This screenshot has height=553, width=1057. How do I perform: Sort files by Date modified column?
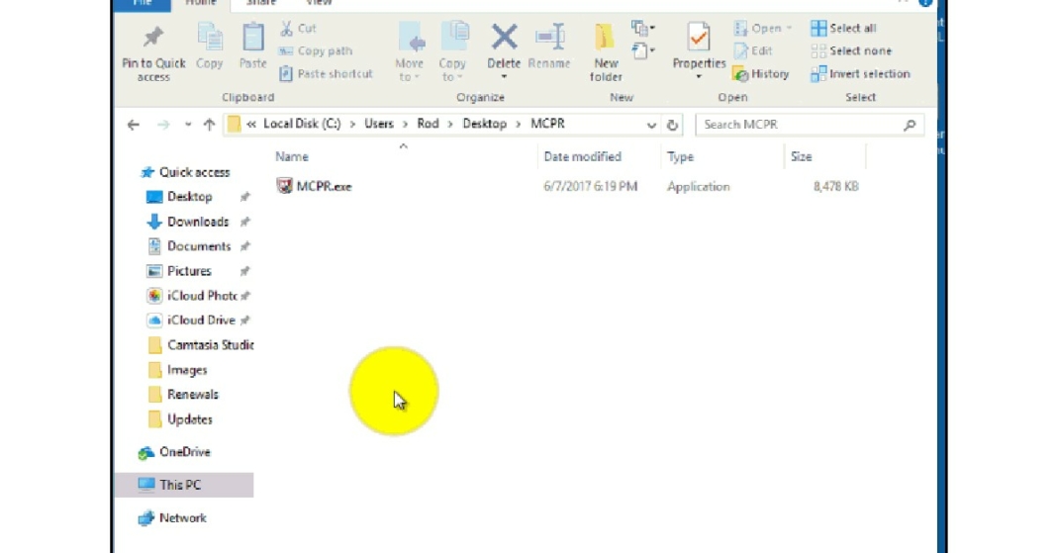pyautogui.click(x=583, y=157)
